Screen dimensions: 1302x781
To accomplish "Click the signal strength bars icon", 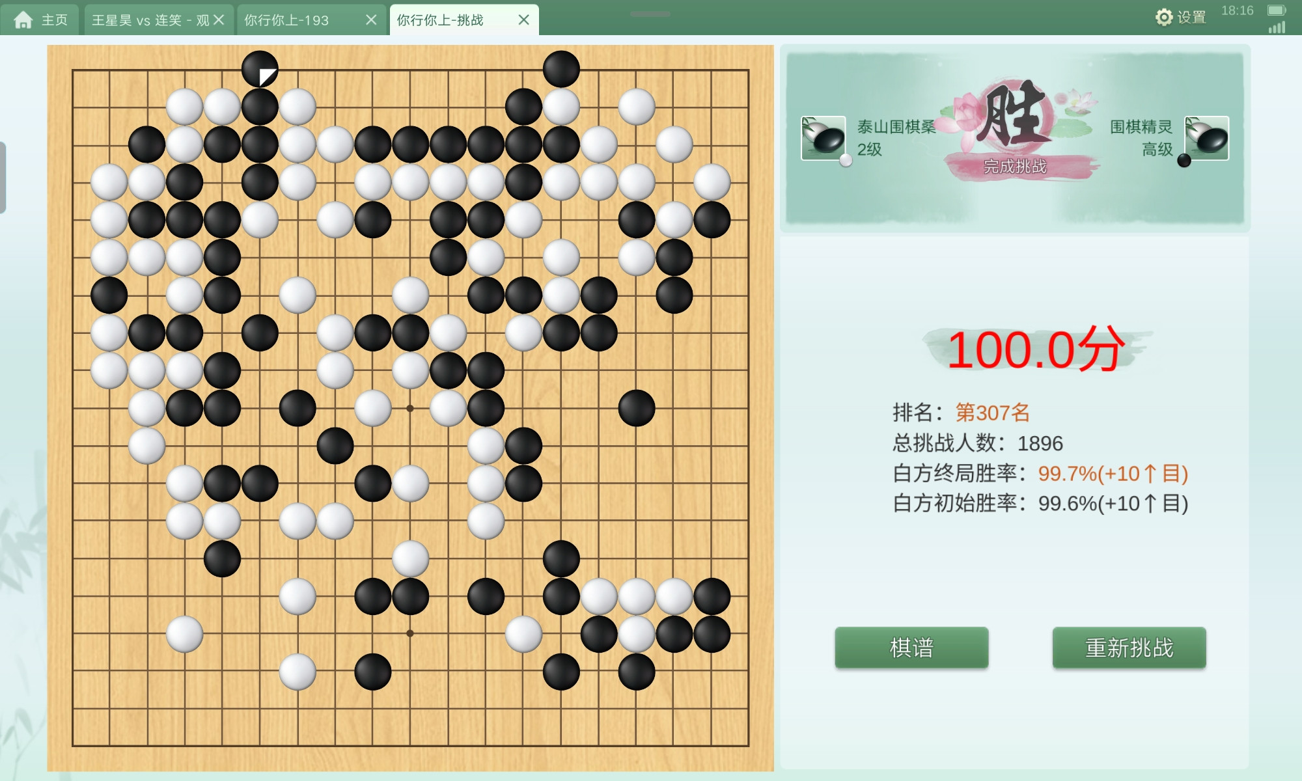I will click(1277, 27).
